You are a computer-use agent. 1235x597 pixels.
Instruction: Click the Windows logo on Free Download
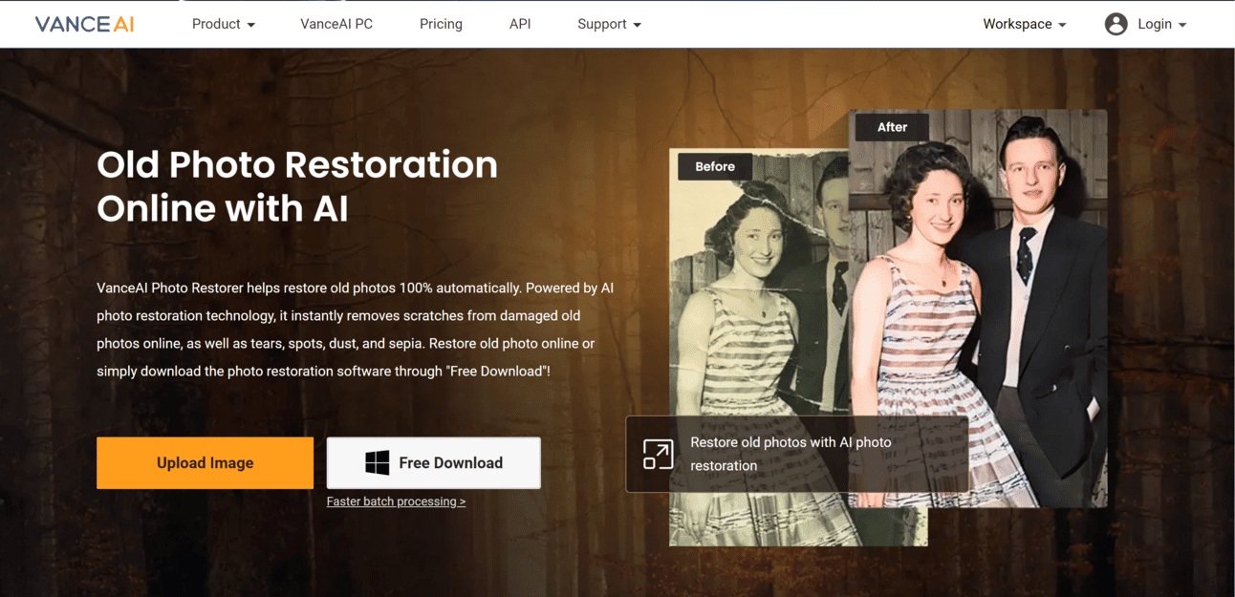pyautogui.click(x=378, y=463)
